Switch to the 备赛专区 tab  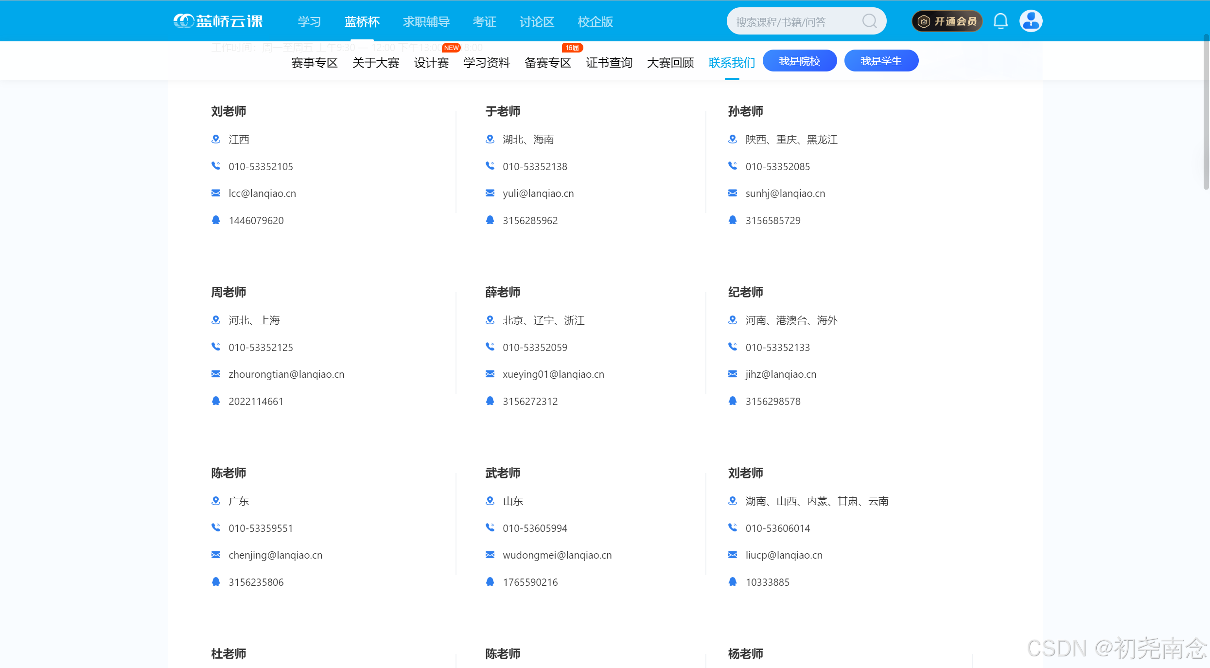(548, 63)
